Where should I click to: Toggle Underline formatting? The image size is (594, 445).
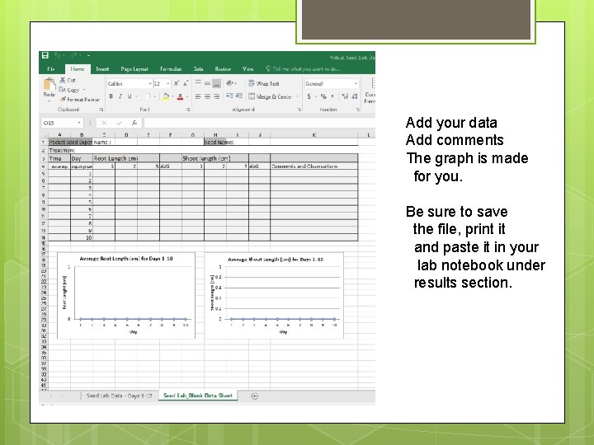pyautogui.click(x=130, y=96)
